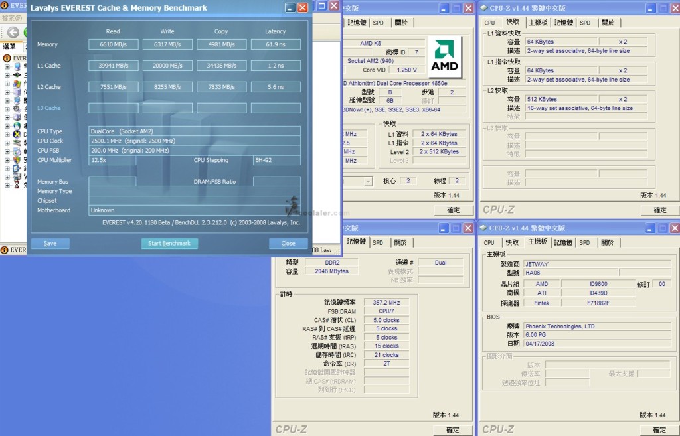
Task: Click the Core VID value 1.250 V
Action: pos(407,70)
